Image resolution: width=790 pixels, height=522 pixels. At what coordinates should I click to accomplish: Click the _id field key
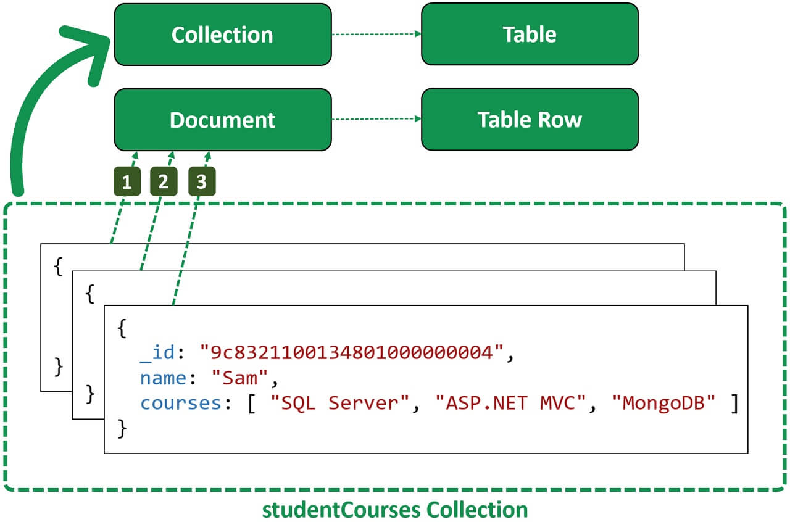159,353
